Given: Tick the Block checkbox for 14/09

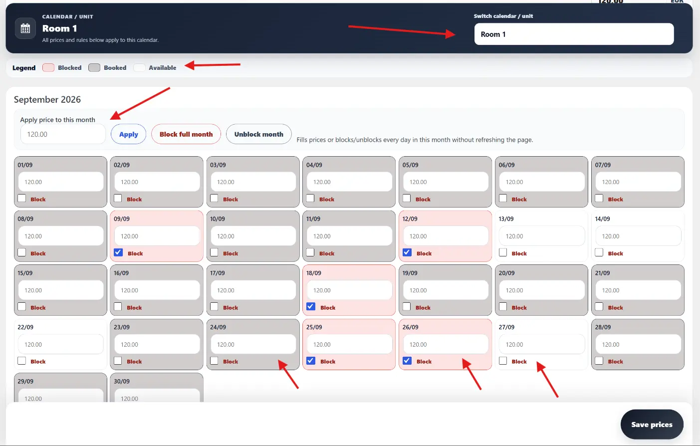Looking at the screenshot, I should coord(599,252).
